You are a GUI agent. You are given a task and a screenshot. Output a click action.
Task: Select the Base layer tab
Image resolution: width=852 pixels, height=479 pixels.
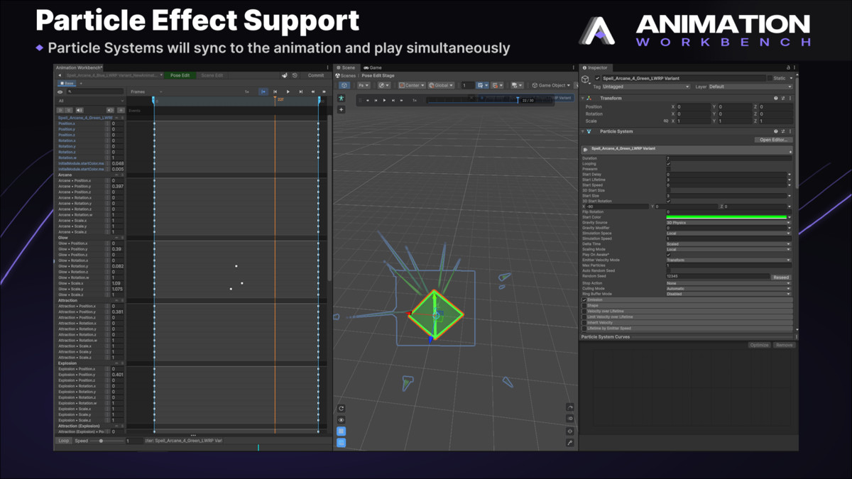point(66,83)
